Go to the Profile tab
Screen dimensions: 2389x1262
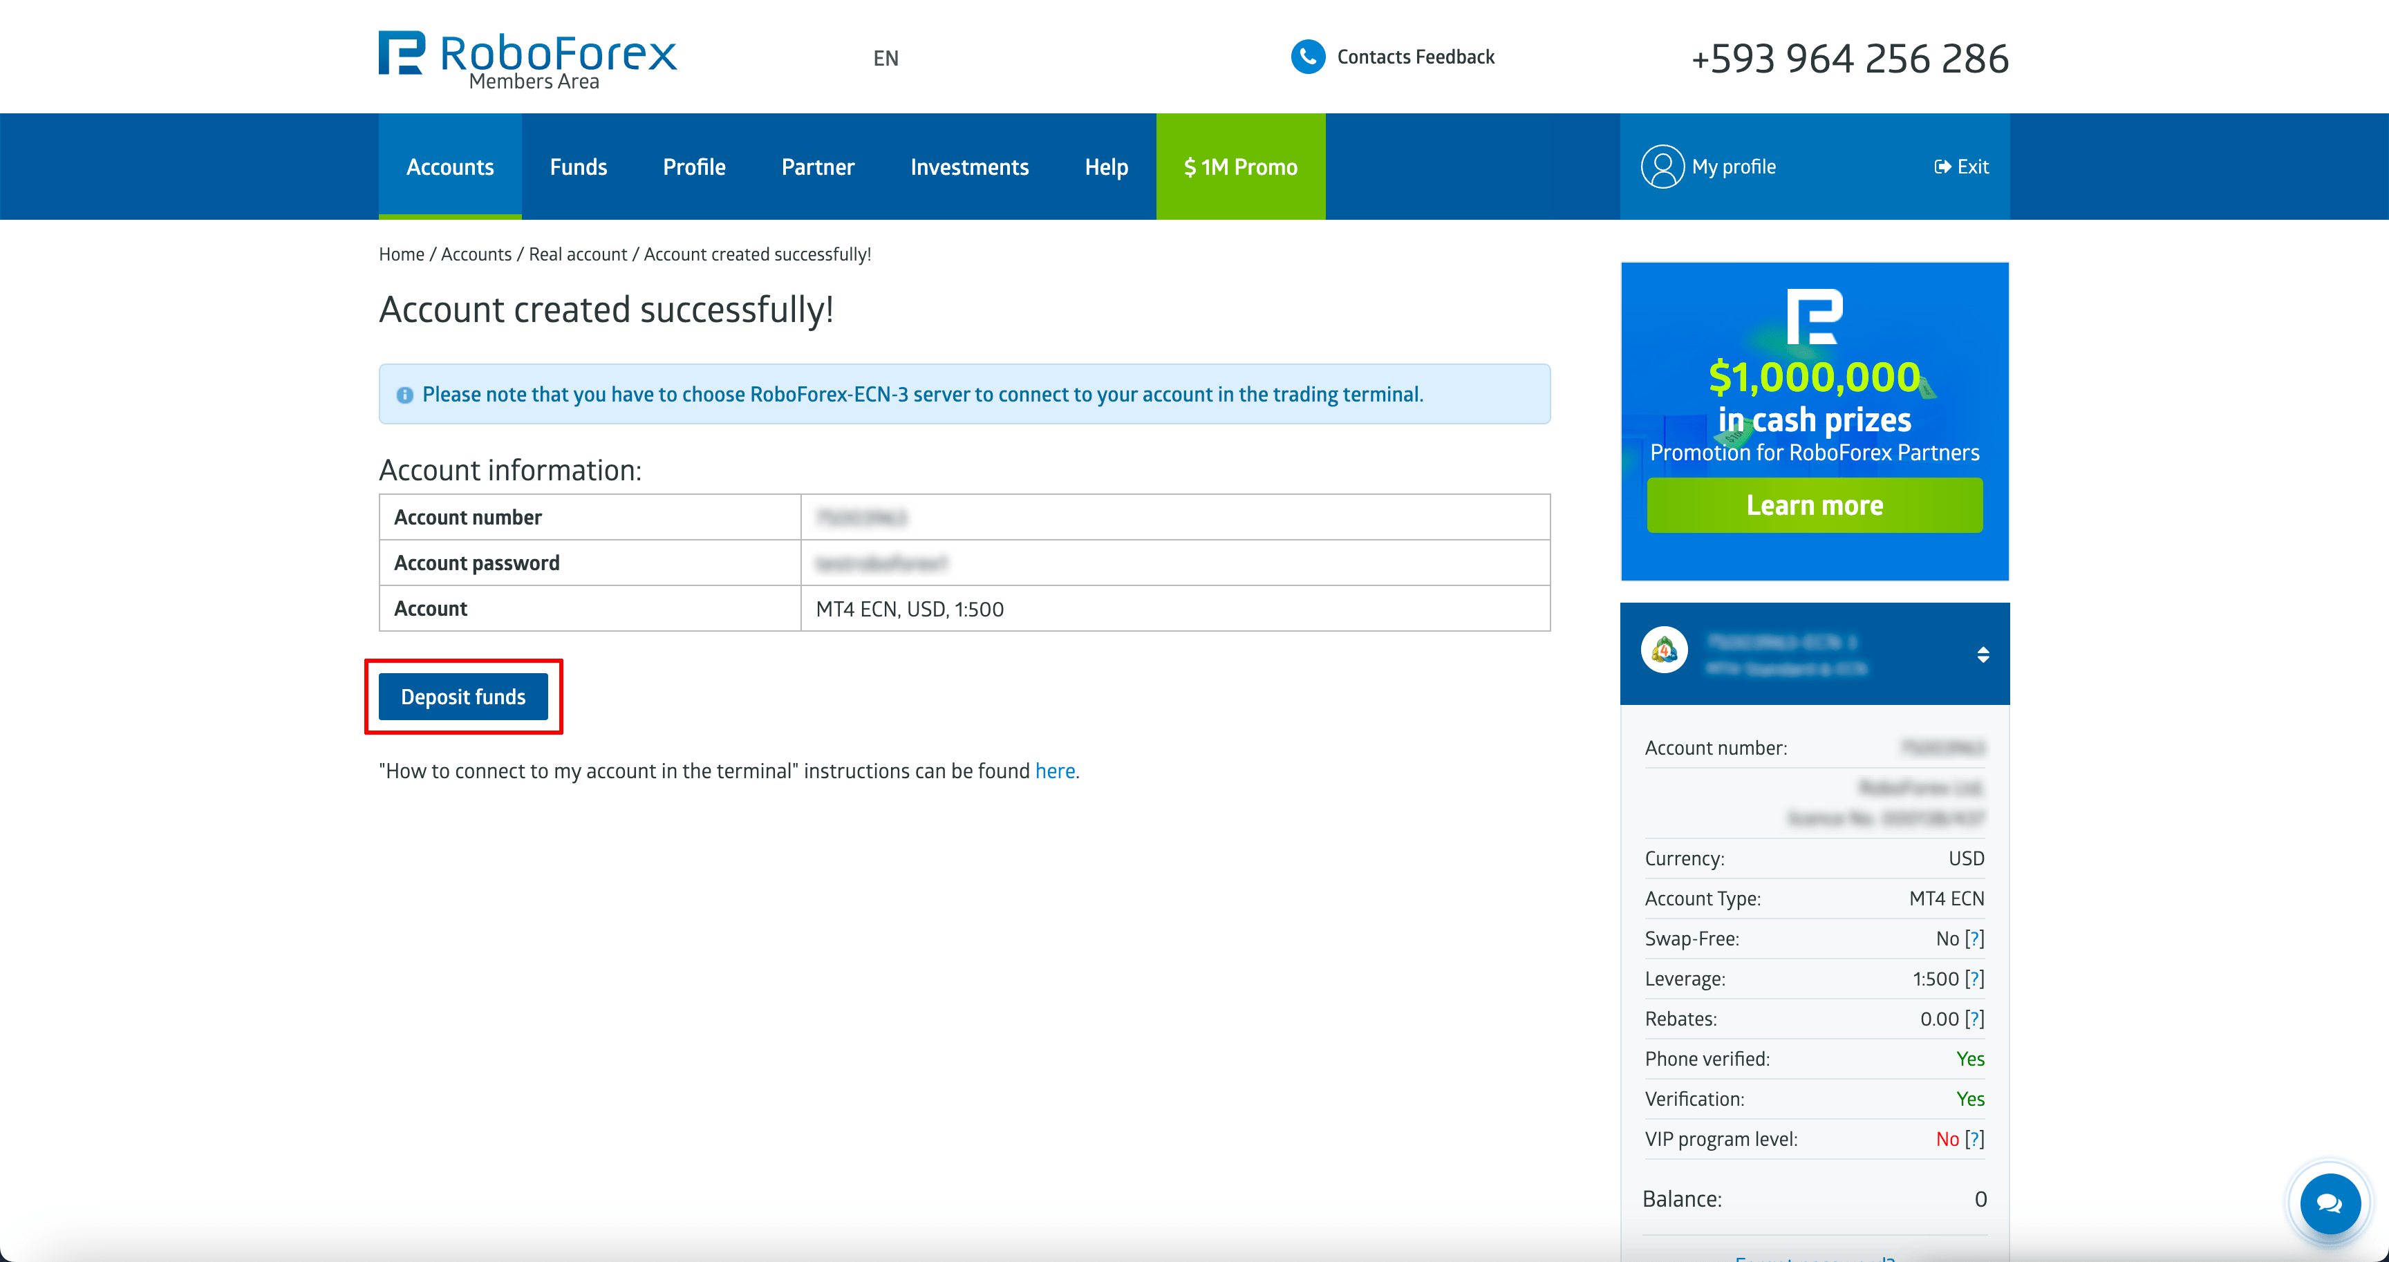[694, 167]
